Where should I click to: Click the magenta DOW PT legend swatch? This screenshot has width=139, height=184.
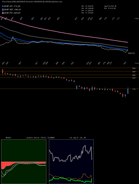(3, 13)
